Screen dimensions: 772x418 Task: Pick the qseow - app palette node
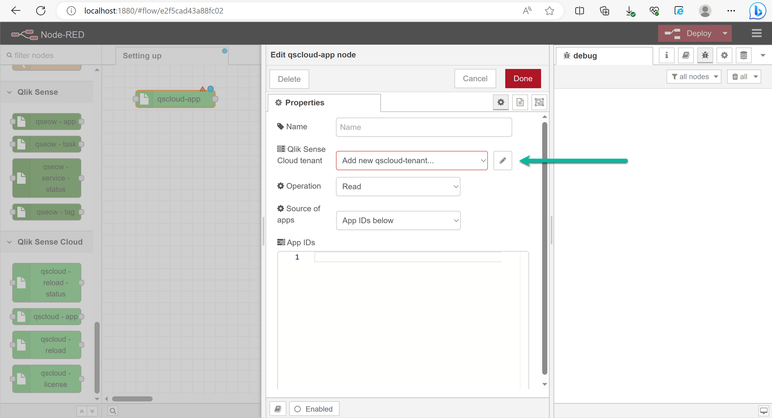[47, 121]
